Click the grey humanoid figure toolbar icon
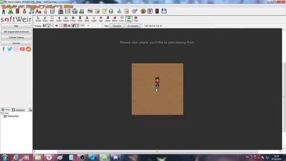 pyautogui.click(x=46, y=11)
